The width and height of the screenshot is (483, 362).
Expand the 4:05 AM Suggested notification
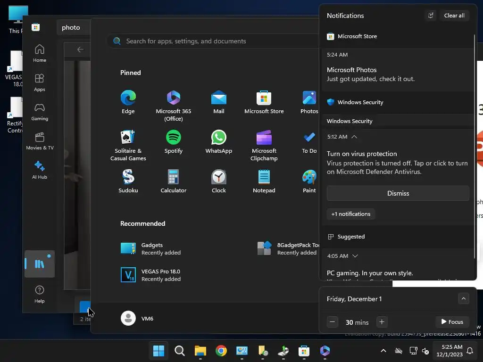click(x=355, y=256)
